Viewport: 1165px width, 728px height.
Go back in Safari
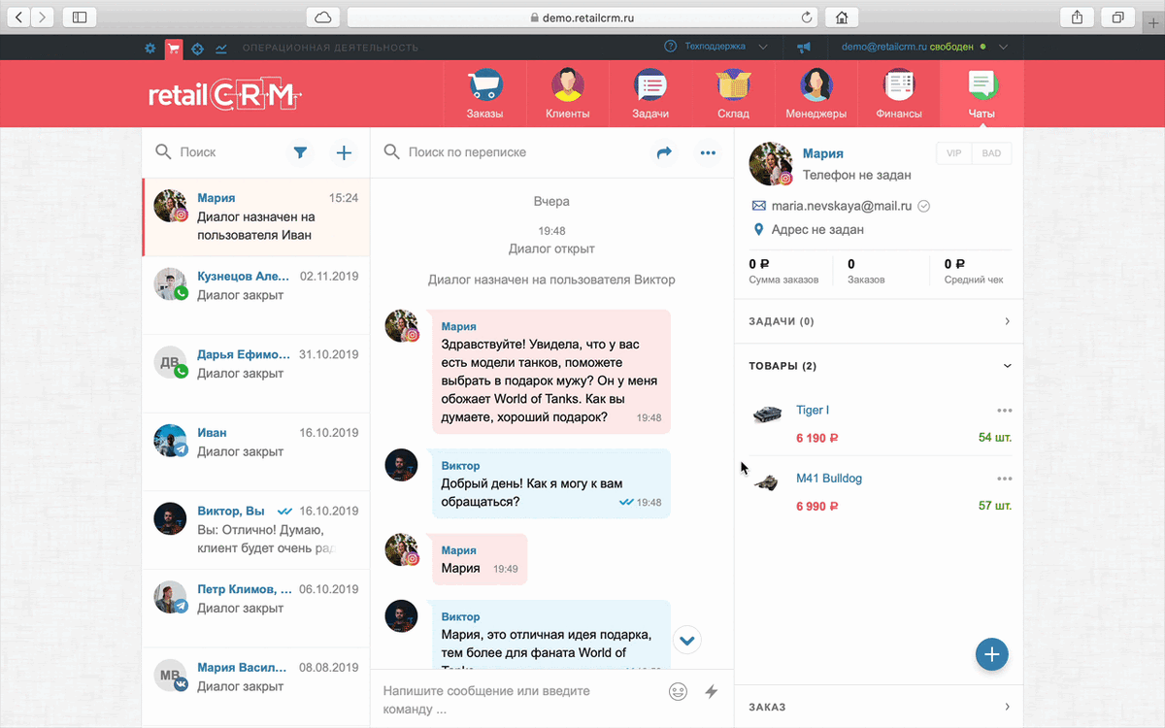(19, 17)
